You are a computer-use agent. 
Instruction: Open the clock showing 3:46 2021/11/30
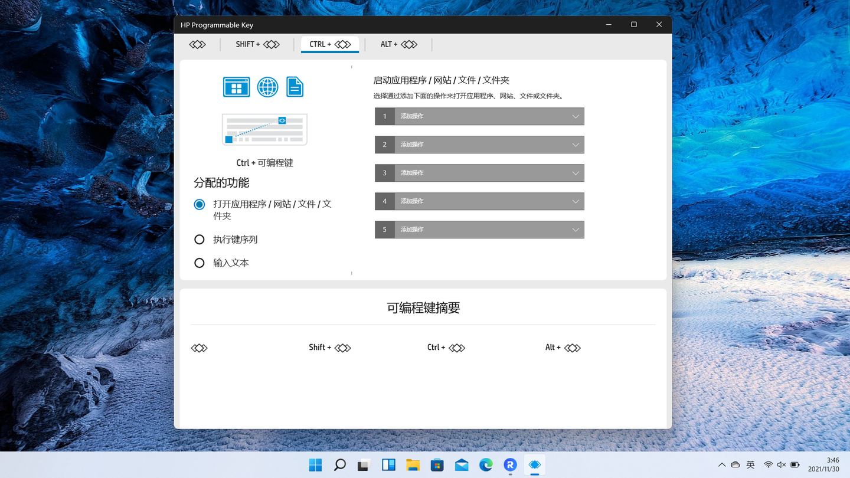click(823, 465)
